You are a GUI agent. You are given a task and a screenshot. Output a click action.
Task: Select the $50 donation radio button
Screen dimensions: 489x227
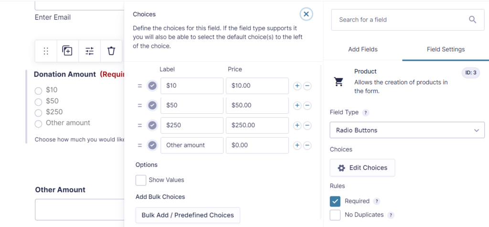(38, 102)
